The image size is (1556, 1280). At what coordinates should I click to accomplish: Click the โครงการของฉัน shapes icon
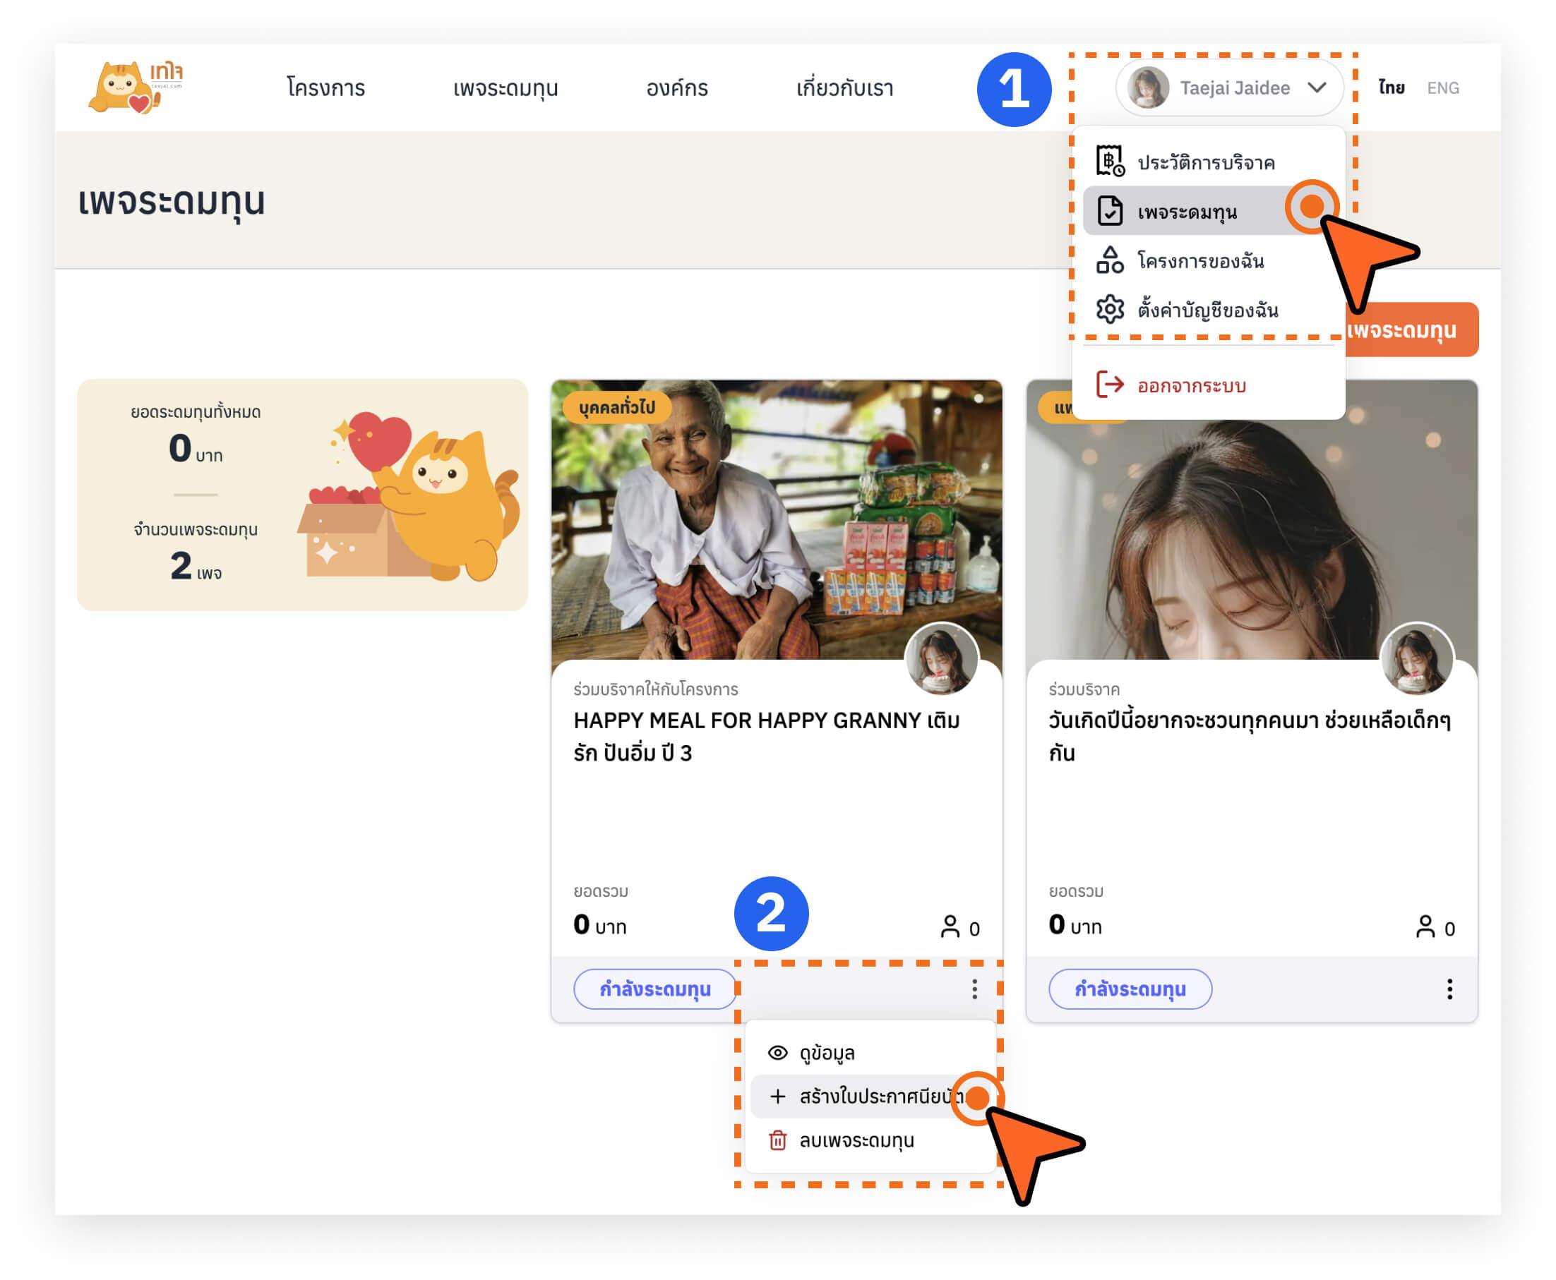1109,260
